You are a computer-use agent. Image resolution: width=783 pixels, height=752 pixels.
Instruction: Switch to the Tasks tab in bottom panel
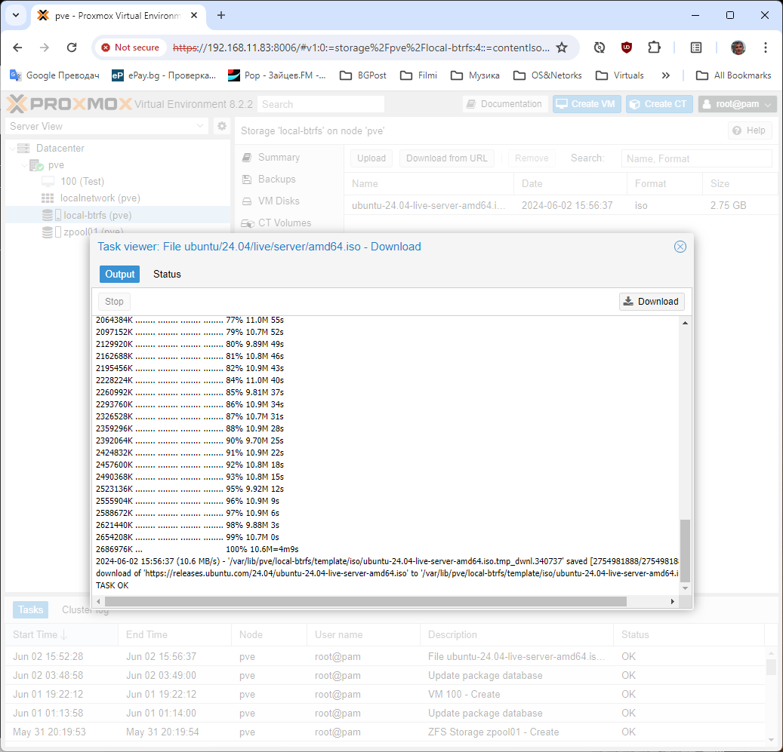click(x=30, y=609)
